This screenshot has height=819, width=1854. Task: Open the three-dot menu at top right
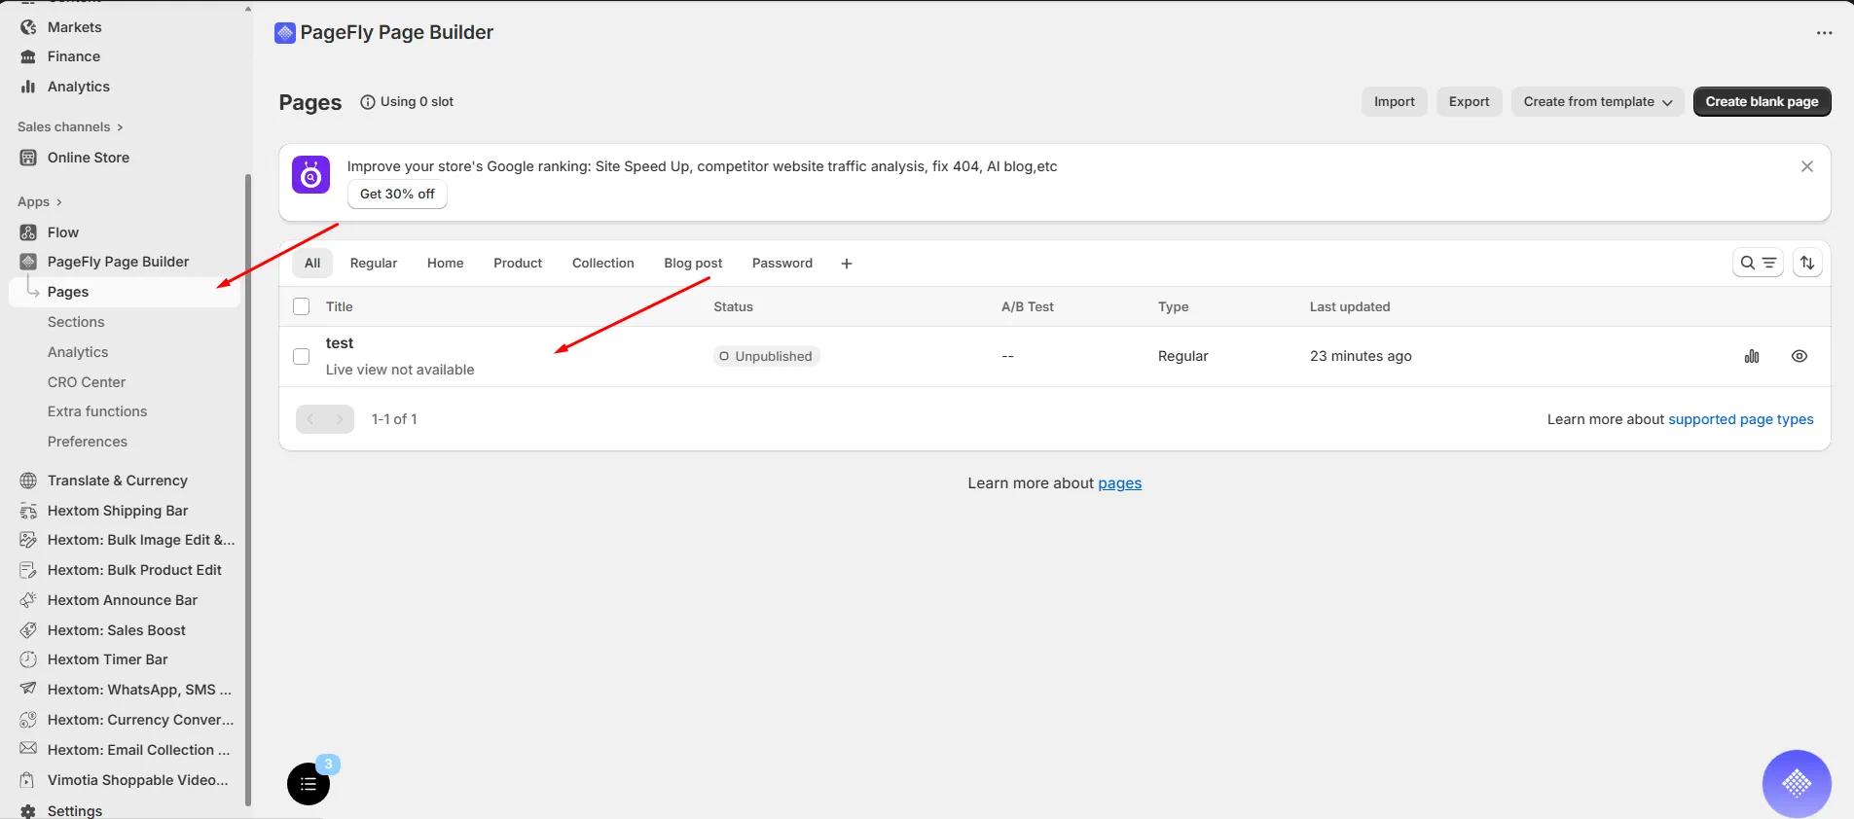(x=1824, y=33)
